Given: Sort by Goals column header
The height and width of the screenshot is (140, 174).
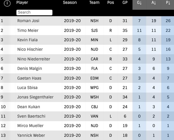Looking at the screenshot, I should 139,3.
